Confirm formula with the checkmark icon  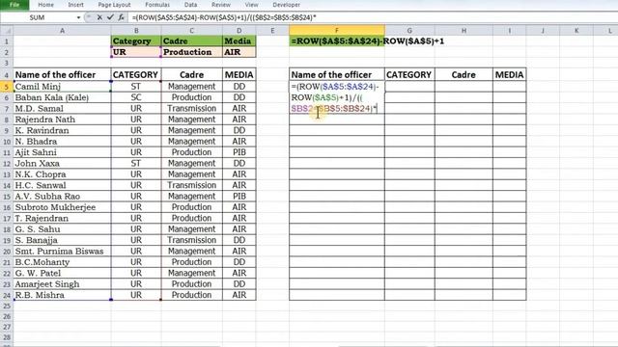110,17
